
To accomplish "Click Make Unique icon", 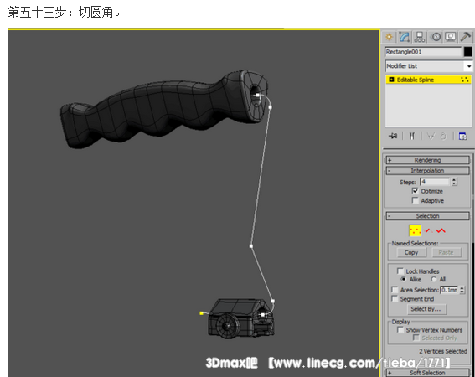I will coord(431,136).
